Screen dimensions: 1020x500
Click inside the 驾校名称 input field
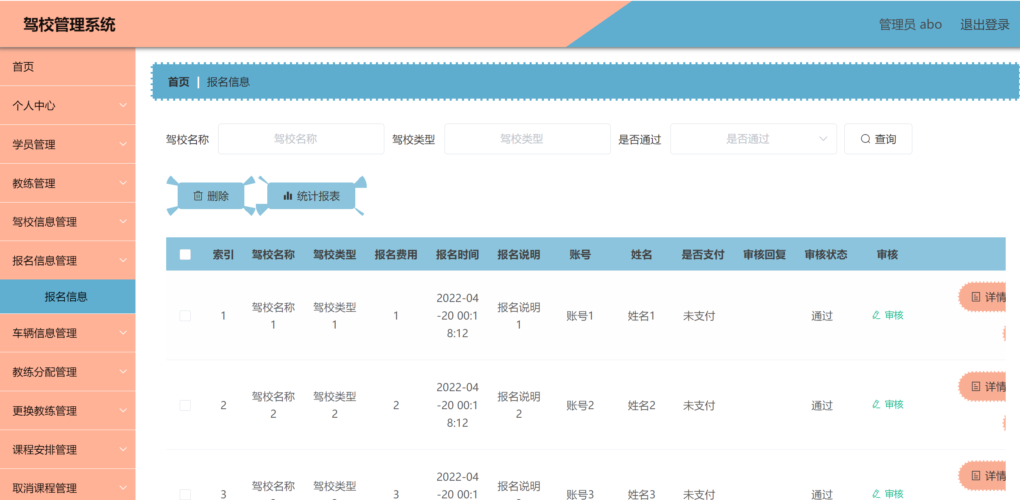pos(301,139)
